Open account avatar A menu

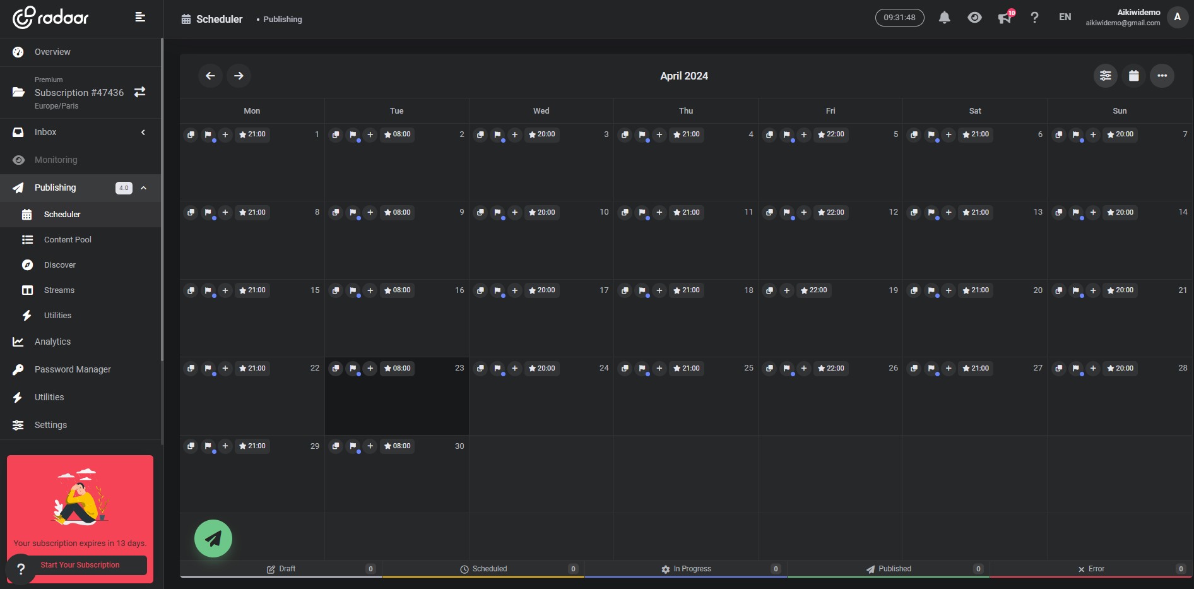pos(1177,18)
